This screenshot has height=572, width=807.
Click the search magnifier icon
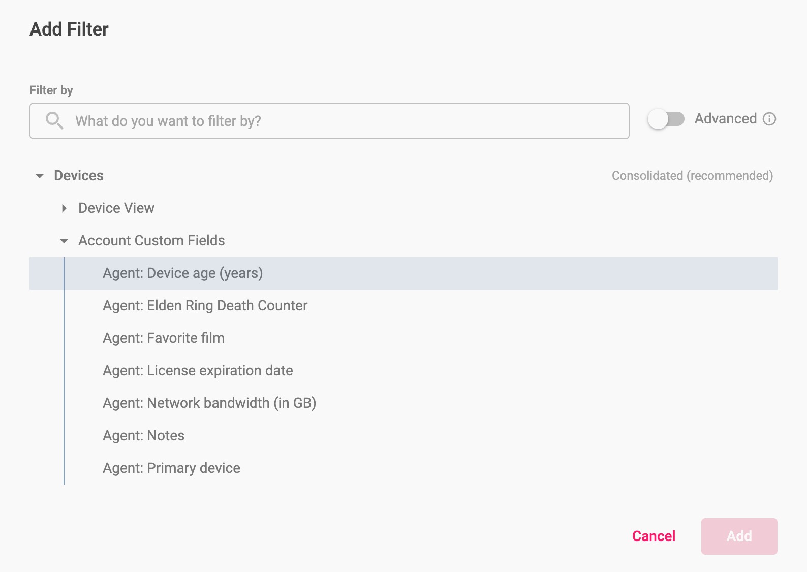click(x=54, y=121)
